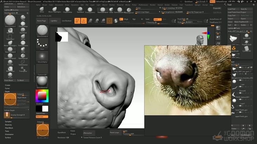257x144 pixels.
Task: Pick a color from the color picker square
Action: pyautogui.click(x=42, y=95)
